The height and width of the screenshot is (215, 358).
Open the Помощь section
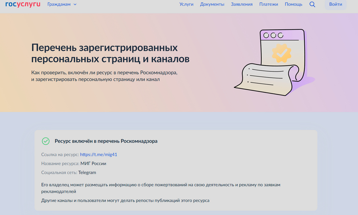(293, 5)
